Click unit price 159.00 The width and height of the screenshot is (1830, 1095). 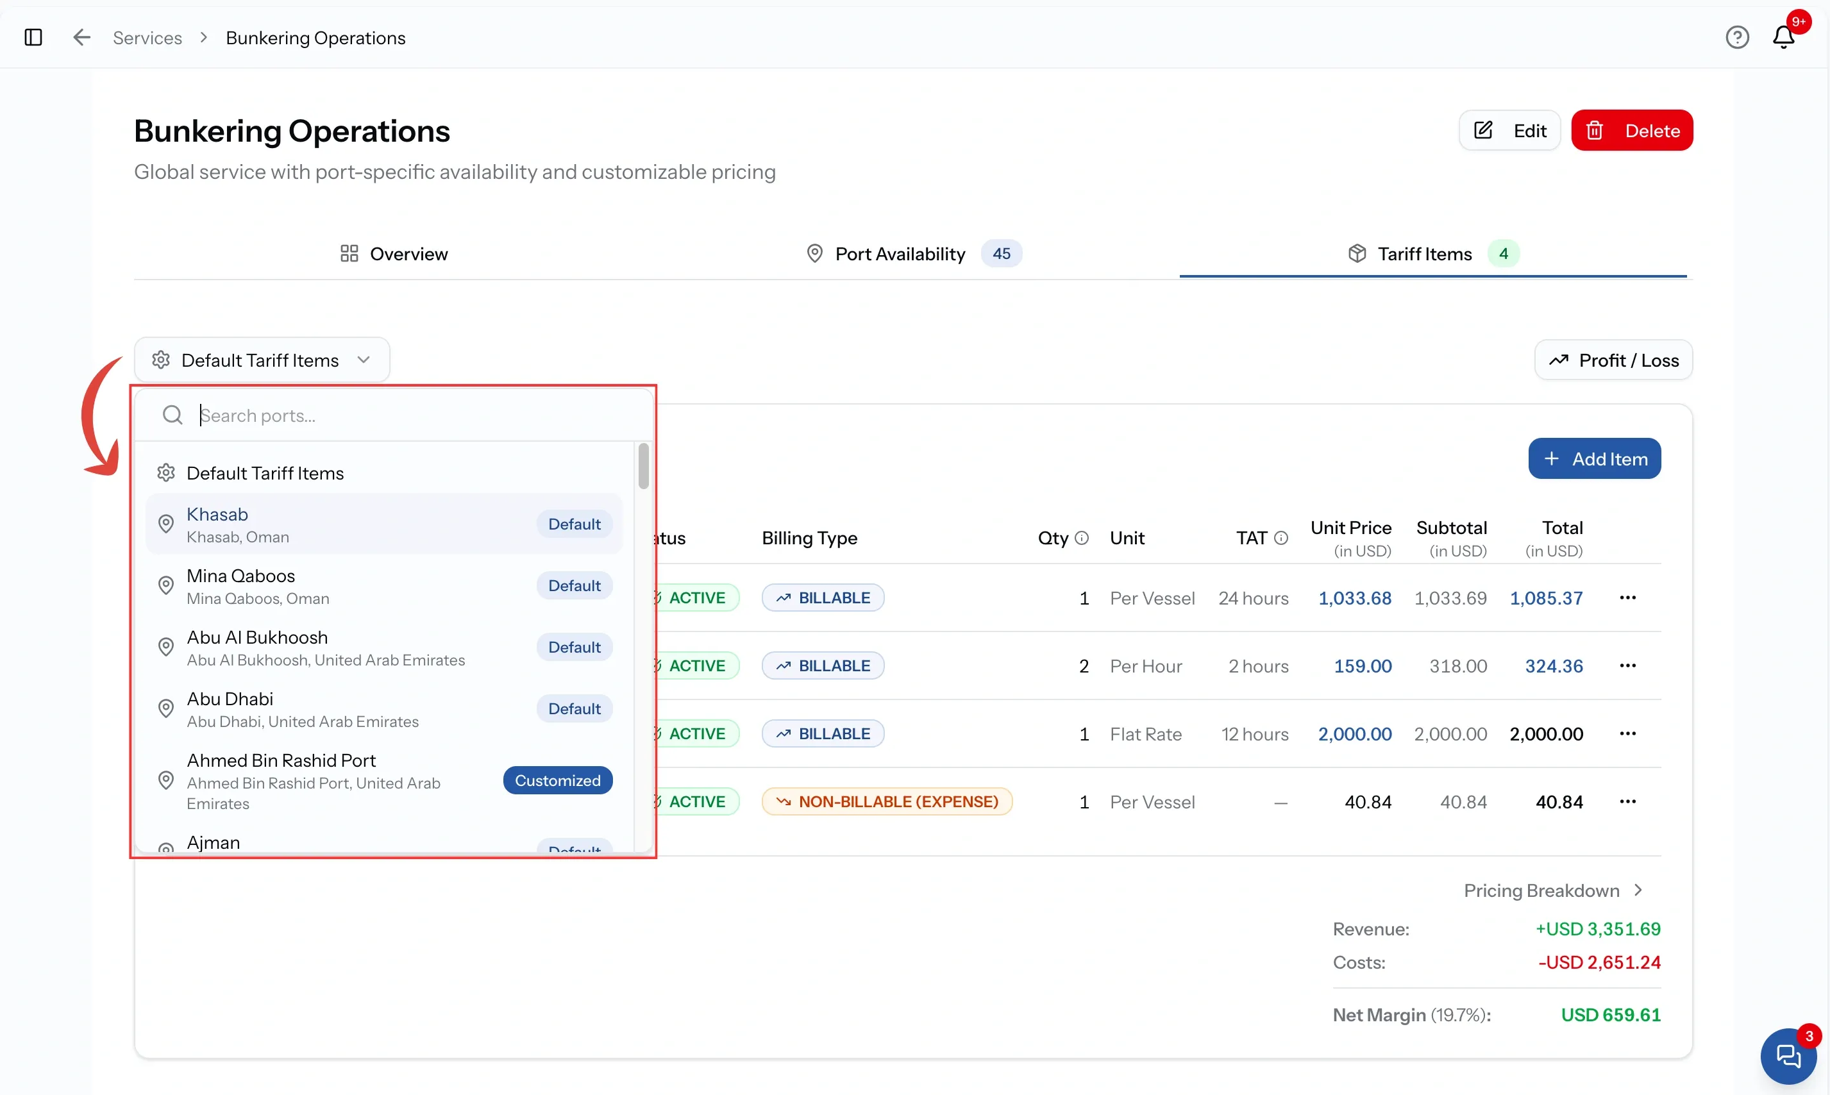(x=1362, y=666)
